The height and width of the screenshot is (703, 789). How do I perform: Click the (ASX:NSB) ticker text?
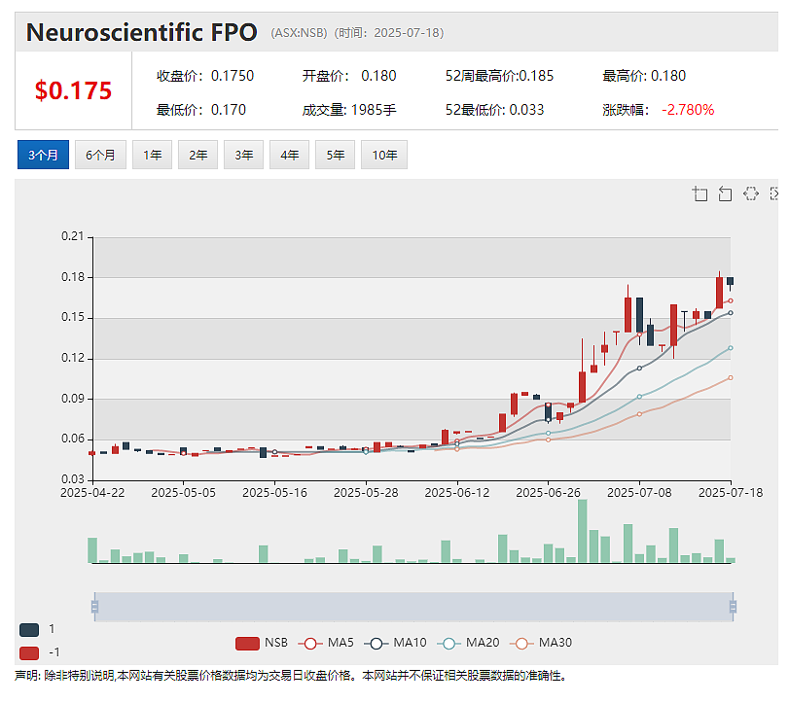click(299, 33)
